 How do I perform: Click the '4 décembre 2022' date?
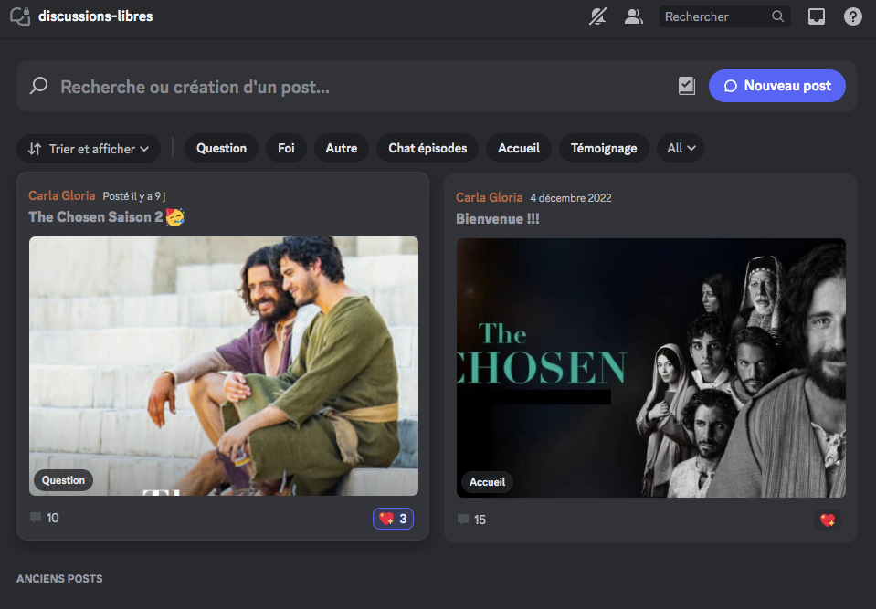pos(571,198)
